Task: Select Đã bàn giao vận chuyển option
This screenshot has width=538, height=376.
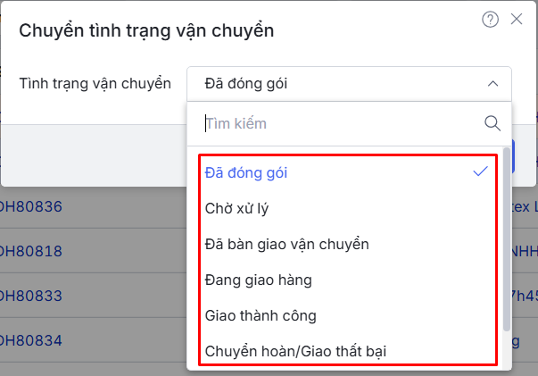Action: click(x=286, y=244)
